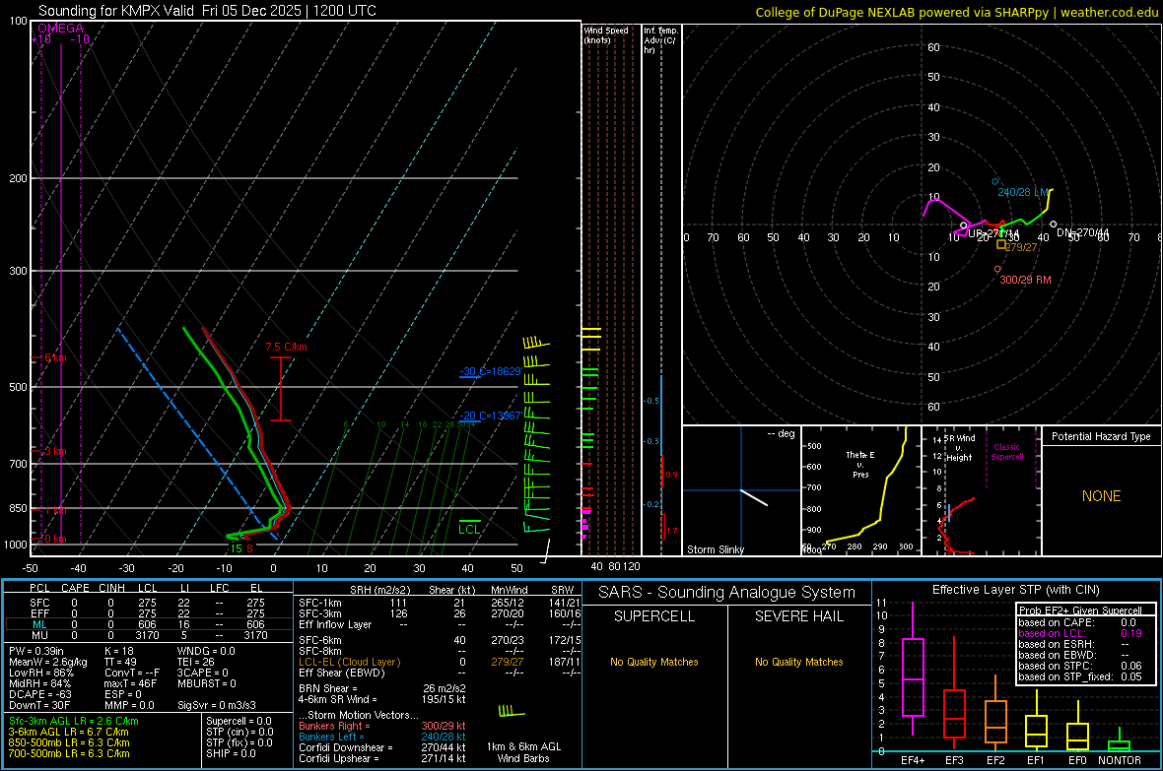Click the magenta EF4+ box plot
The image size is (1163, 771).
coord(913,676)
